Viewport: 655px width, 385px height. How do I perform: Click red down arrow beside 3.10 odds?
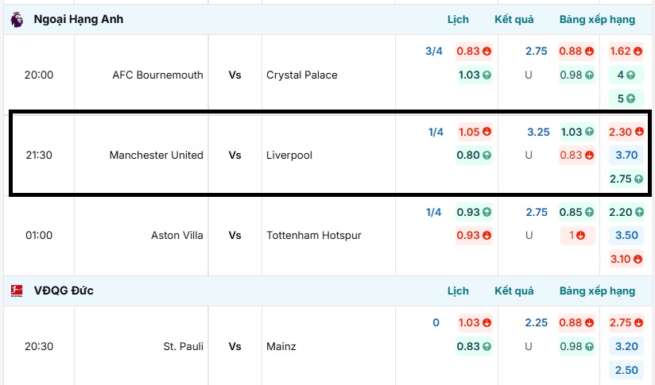(x=638, y=259)
